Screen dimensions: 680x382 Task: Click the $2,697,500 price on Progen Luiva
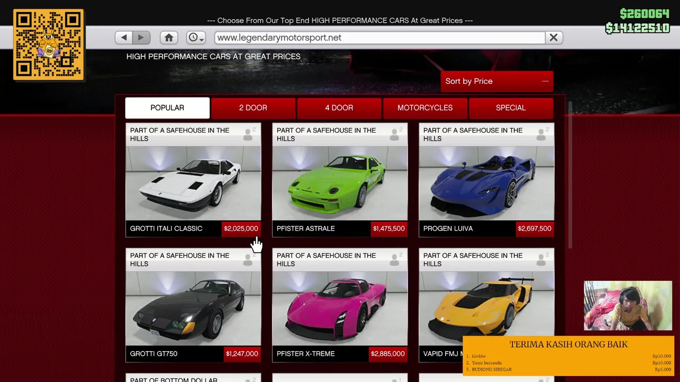534,229
